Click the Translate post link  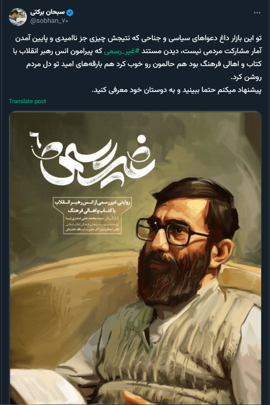[x=27, y=101]
